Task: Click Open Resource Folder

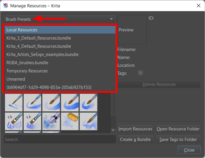Action: coord(178,129)
